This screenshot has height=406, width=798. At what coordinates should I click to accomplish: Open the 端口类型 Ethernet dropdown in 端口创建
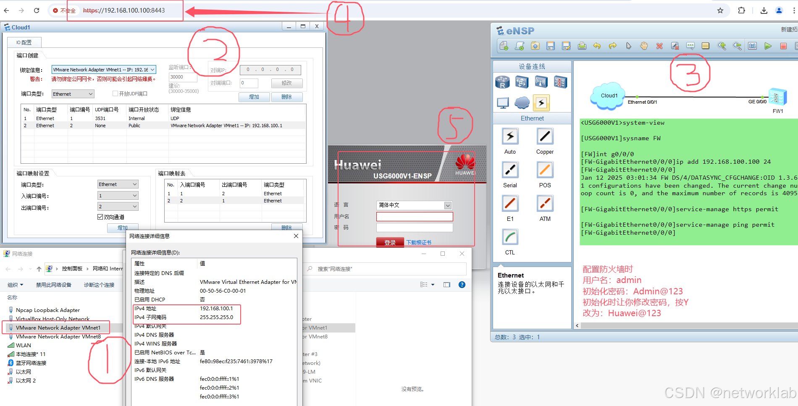[x=73, y=94]
